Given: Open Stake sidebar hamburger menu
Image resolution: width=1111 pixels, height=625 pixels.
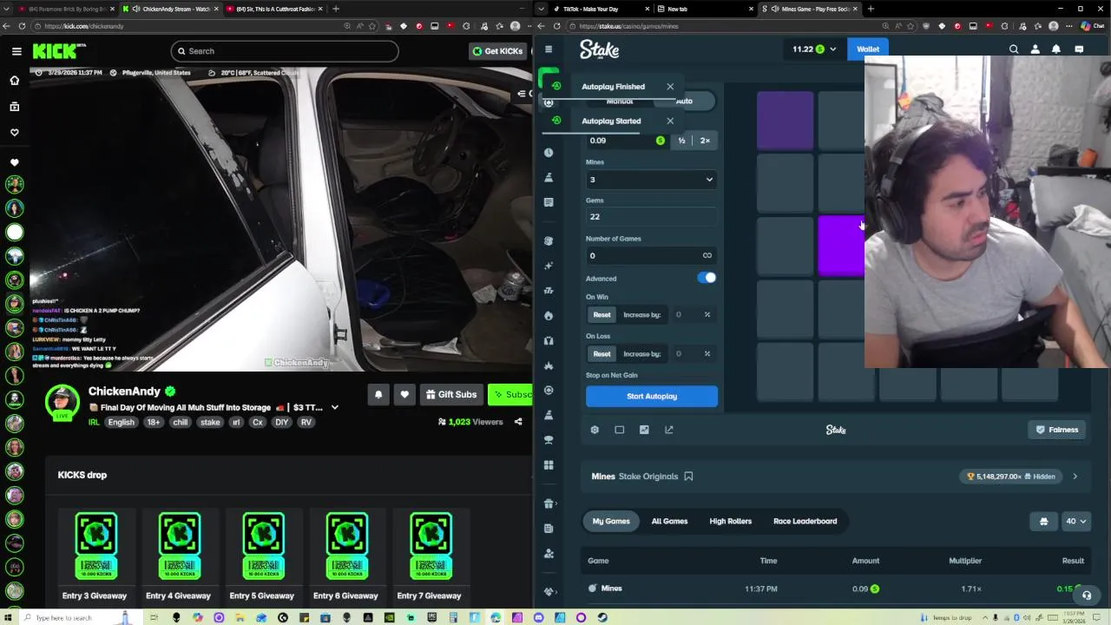Looking at the screenshot, I should click(x=549, y=49).
